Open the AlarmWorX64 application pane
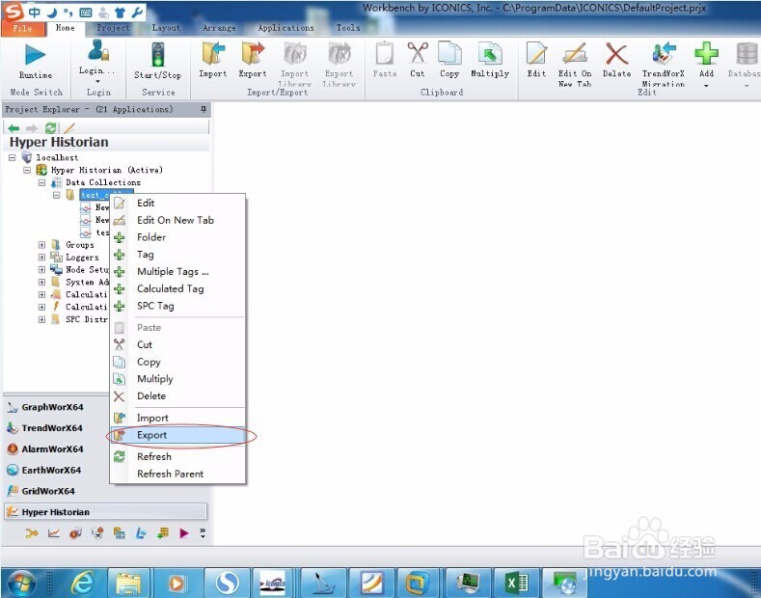Viewport: 761px width, 598px height. (x=52, y=449)
